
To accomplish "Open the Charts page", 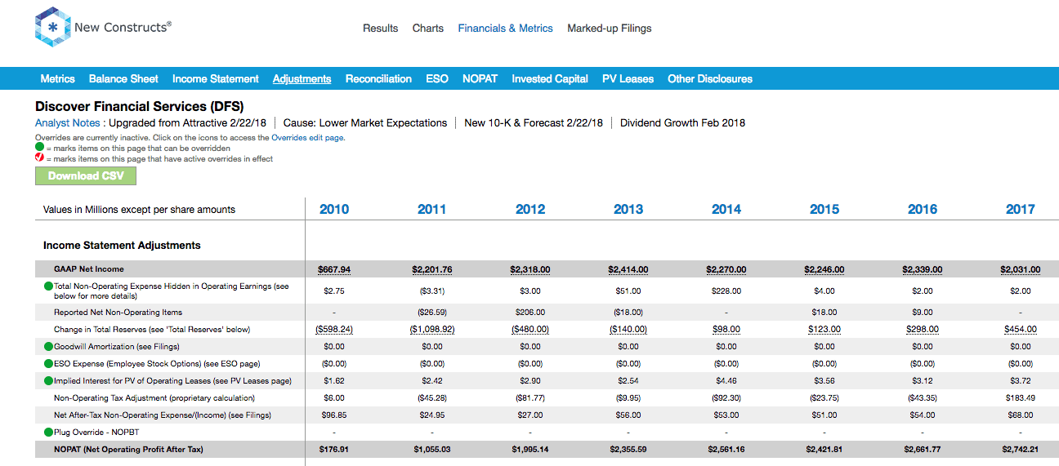I will (x=428, y=29).
